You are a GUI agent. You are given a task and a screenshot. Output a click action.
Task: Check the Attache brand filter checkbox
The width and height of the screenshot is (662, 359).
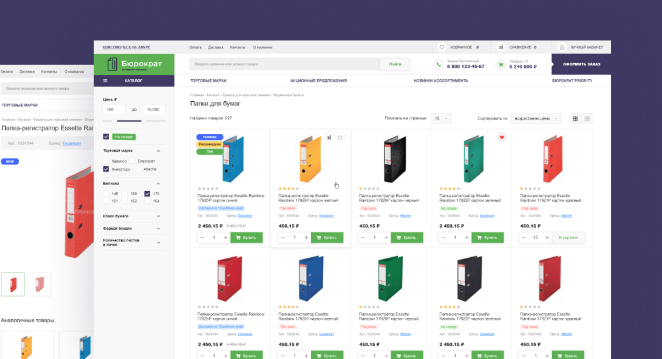pyautogui.click(x=138, y=169)
